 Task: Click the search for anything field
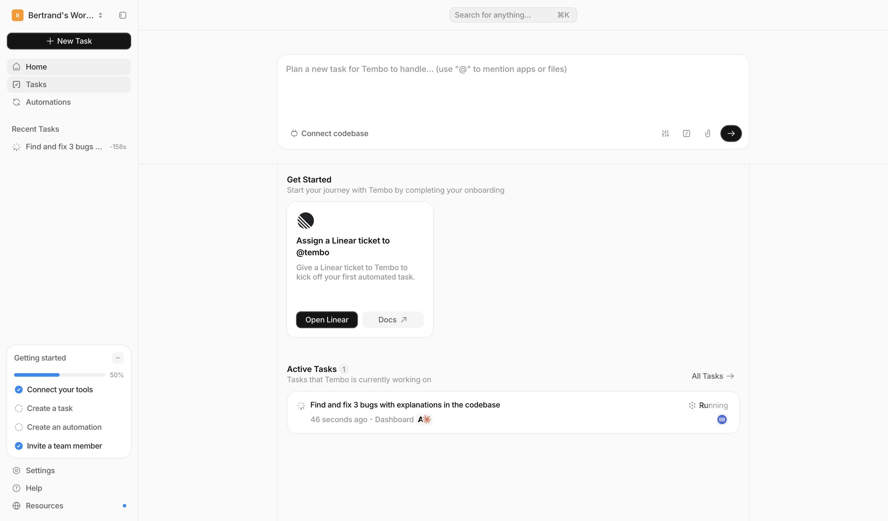point(513,15)
